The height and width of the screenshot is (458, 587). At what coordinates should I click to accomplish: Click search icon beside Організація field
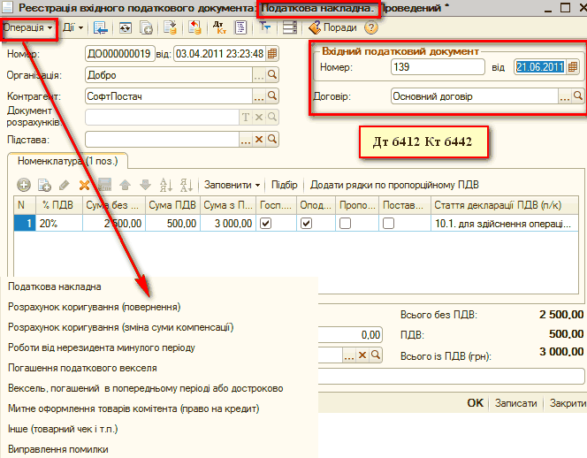(x=273, y=75)
